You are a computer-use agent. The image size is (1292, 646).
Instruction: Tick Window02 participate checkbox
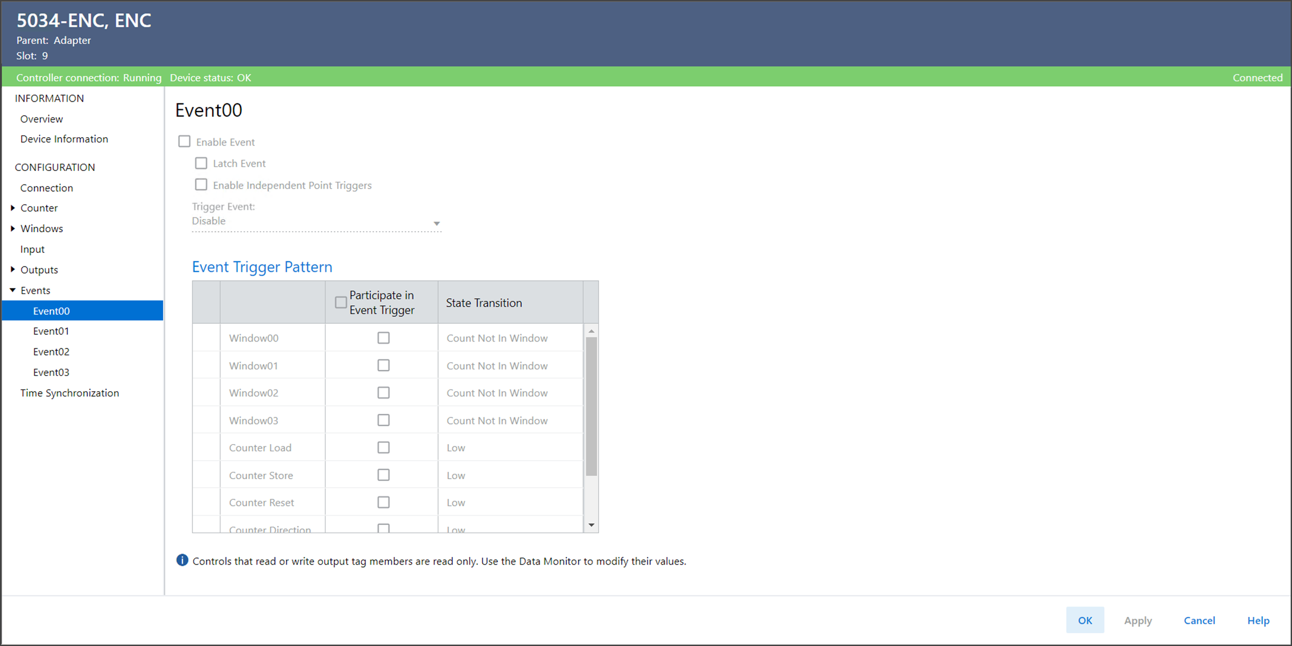point(384,393)
